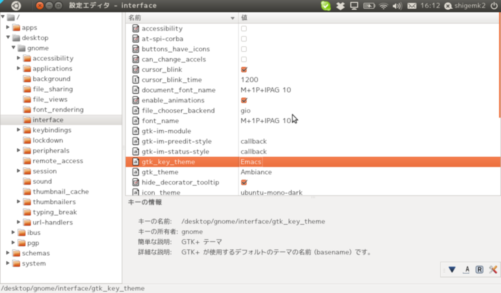
Task: Uncheck the cursor_blink checkbox
Action: tap(244, 70)
